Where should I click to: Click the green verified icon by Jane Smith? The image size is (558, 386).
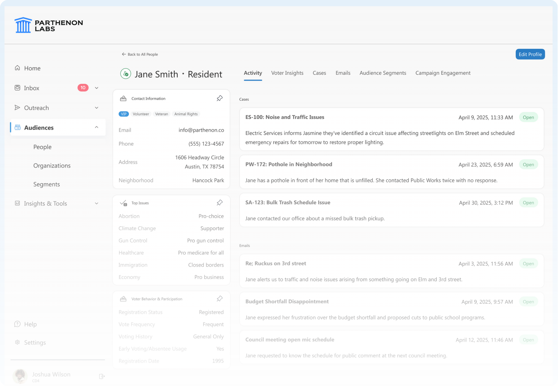pos(126,74)
